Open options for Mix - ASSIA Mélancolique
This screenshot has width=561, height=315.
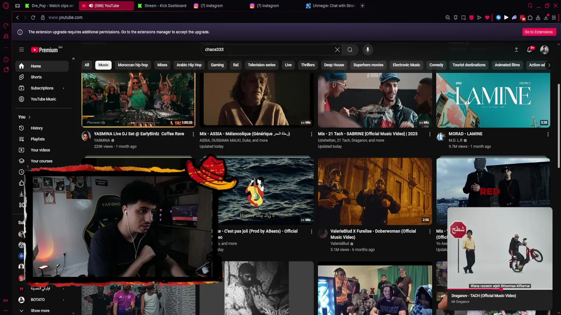coord(312,134)
